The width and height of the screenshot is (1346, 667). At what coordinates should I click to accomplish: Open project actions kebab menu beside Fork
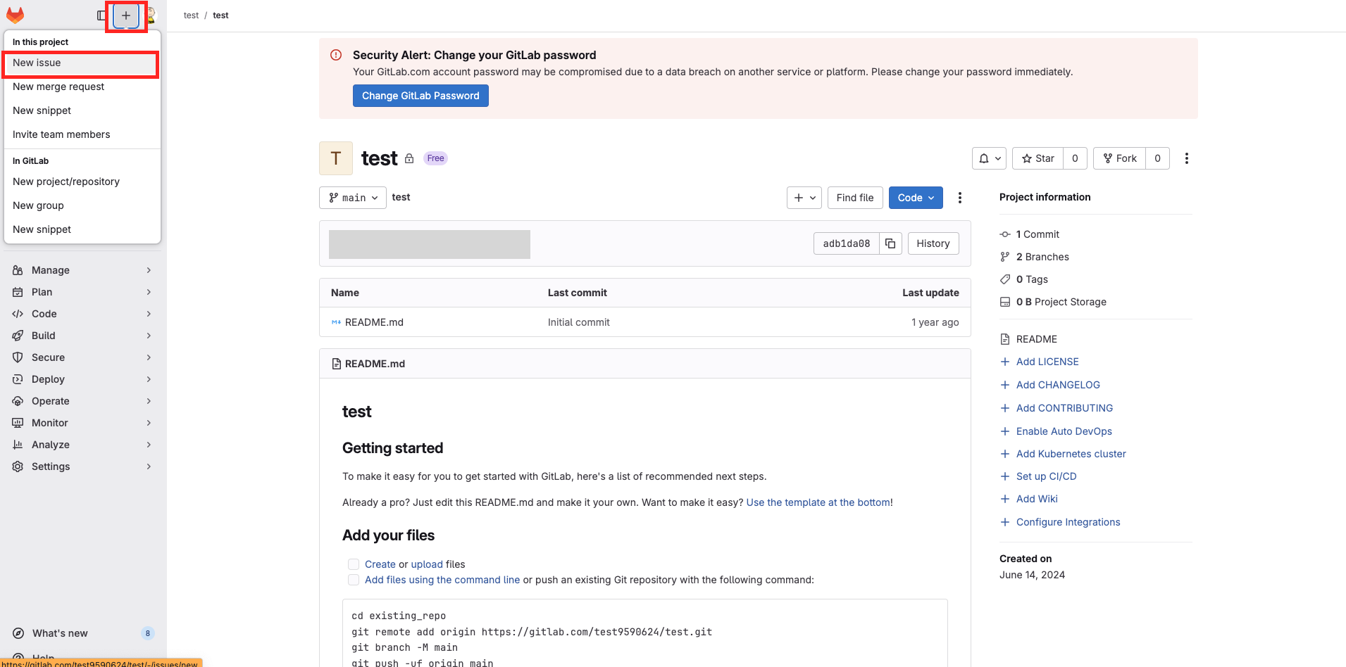1187,158
